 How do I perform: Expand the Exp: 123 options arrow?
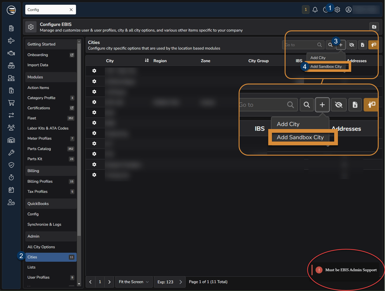pos(181,282)
